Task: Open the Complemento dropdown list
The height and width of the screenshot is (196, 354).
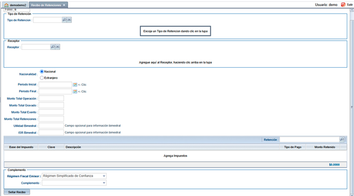Action: (x=74, y=183)
